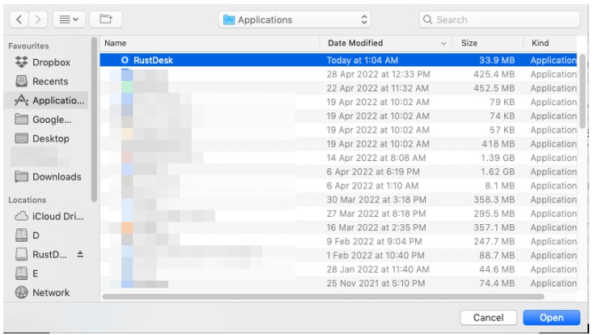Select the 418 MB application row
The height and width of the screenshot is (335, 594).
coord(338,144)
